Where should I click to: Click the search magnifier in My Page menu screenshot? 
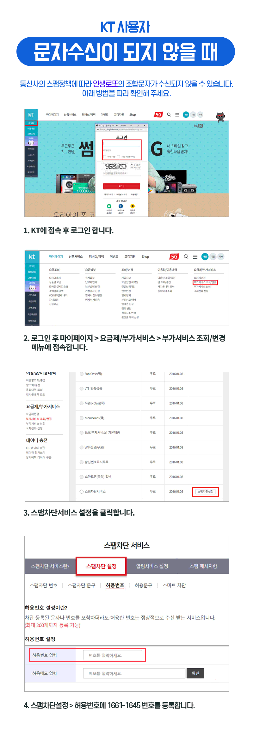186,257
